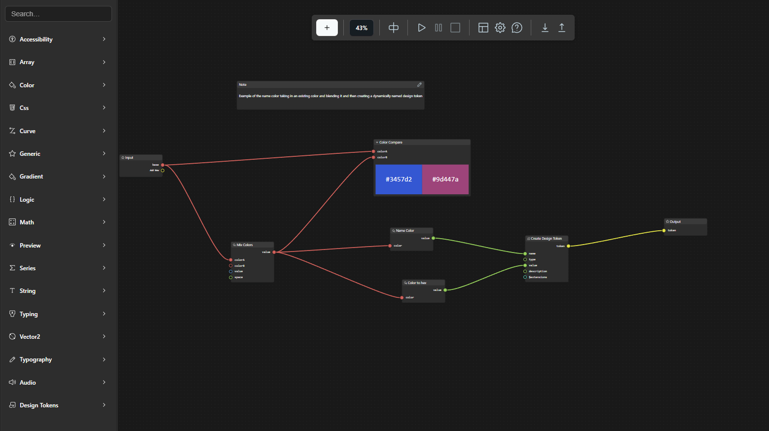The image size is (769, 431).
Task: Open the Audio section in the sidebar
Action: coord(58,382)
